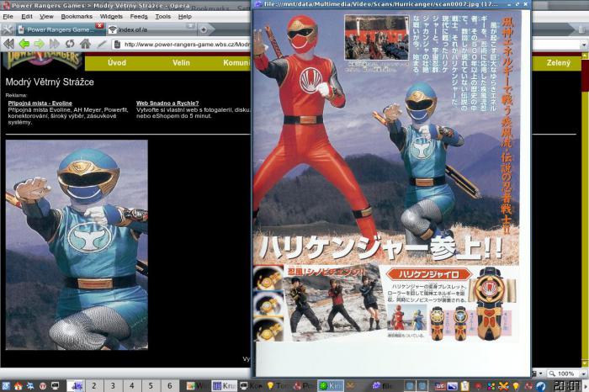Open the Zelený navigation item
Image resolution: width=589 pixels, height=392 pixels.
pyautogui.click(x=558, y=63)
